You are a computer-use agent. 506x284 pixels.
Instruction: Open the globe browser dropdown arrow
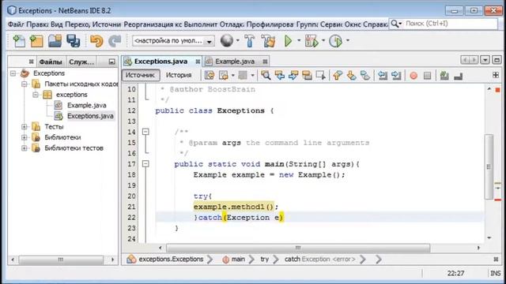tap(238, 41)
